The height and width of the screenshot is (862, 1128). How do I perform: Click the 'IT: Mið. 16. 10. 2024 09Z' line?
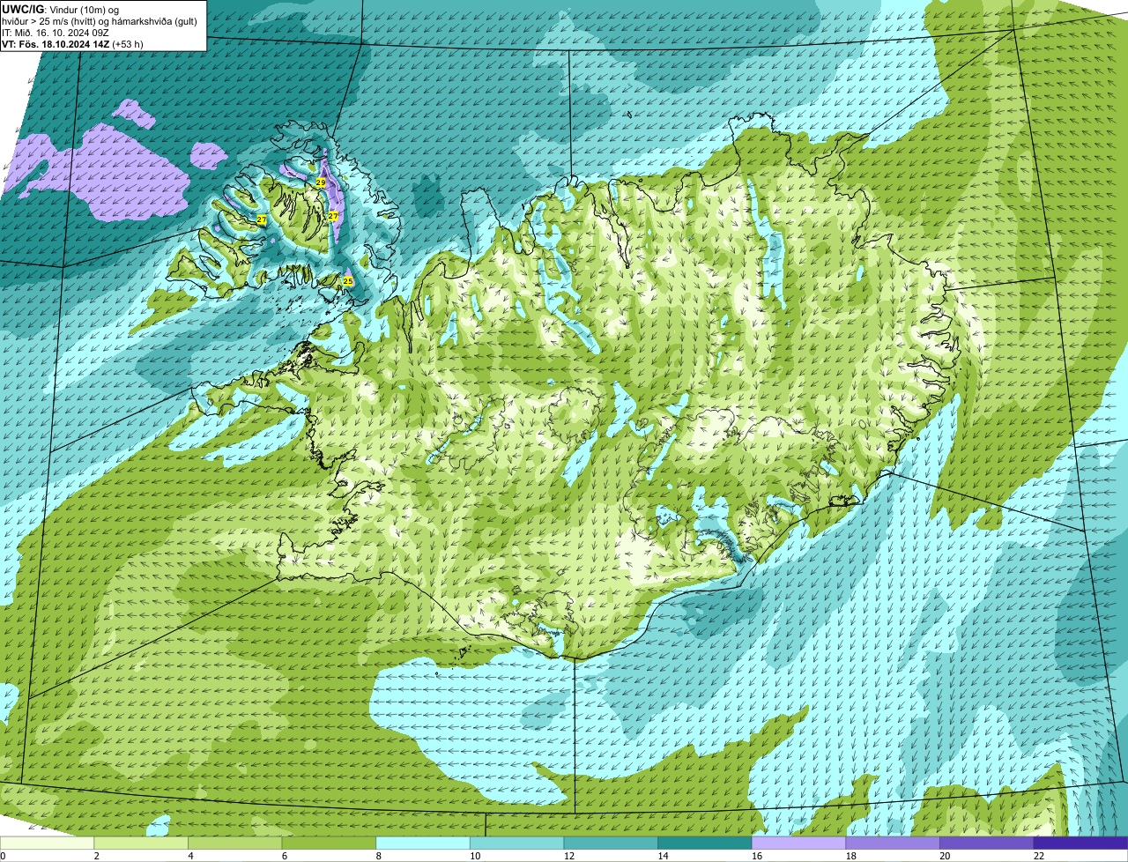(x=56, y=32)
